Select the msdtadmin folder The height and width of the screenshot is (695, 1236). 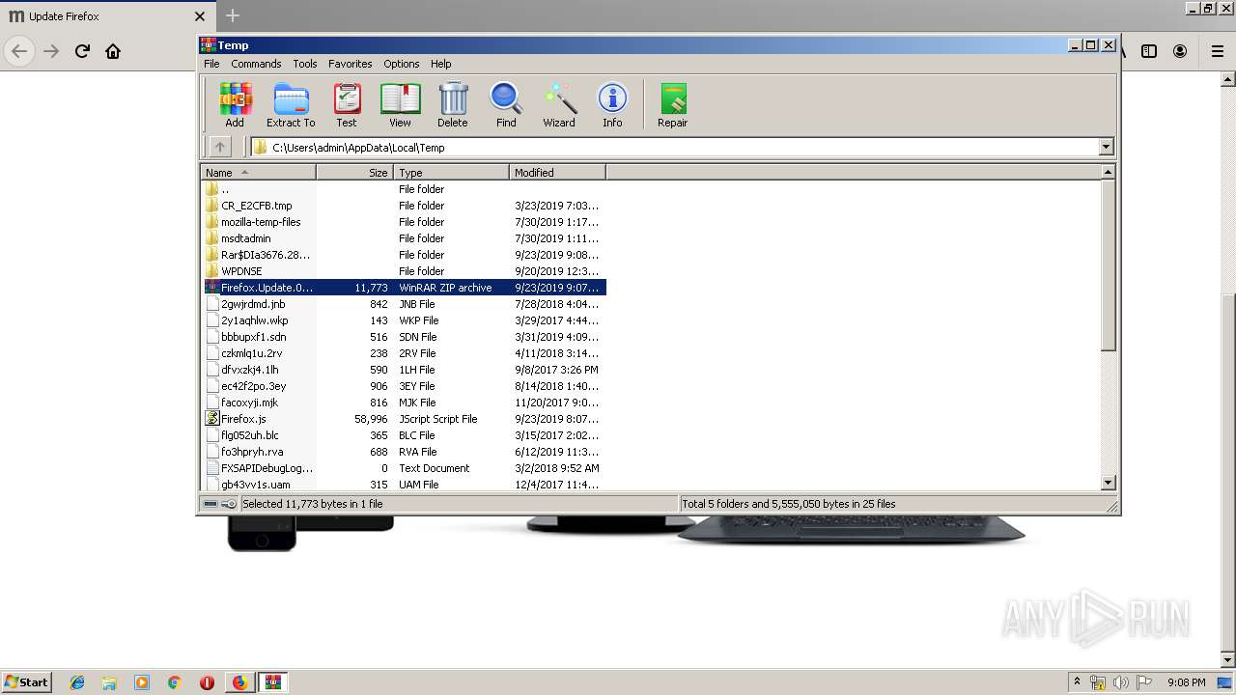(405, 238)
